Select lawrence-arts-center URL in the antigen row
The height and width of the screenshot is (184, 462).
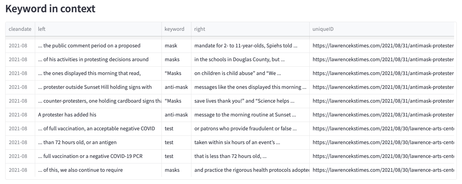click(382, 142)
